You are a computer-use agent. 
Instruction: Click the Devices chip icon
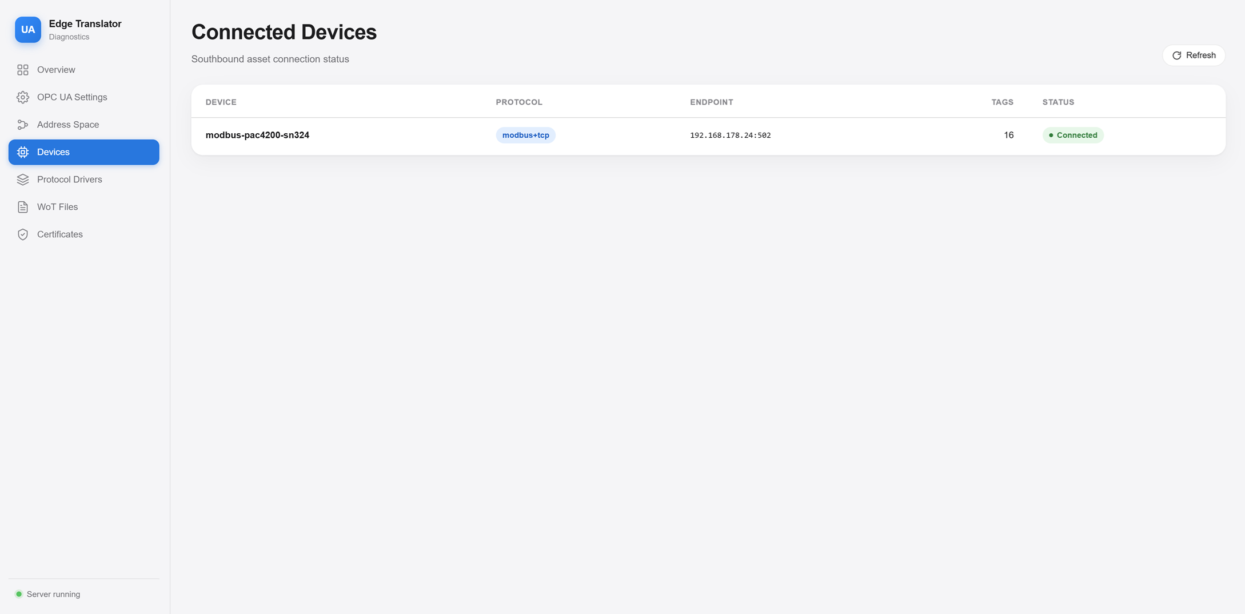tap(23, 152)
